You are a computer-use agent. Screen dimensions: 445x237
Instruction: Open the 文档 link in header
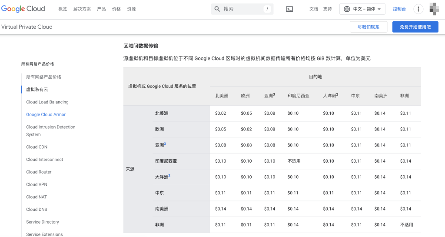pyautogui.click(x=314, y=9)
